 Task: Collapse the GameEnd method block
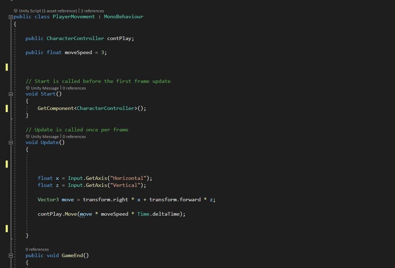click(x=10, y=256)
